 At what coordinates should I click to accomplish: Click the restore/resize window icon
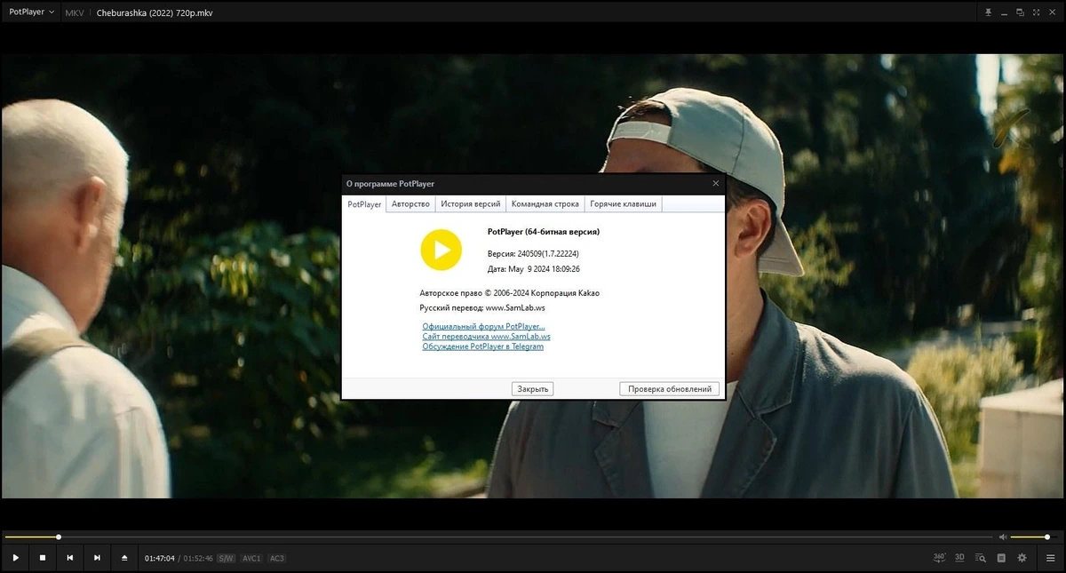click(x=1020, y=12)
